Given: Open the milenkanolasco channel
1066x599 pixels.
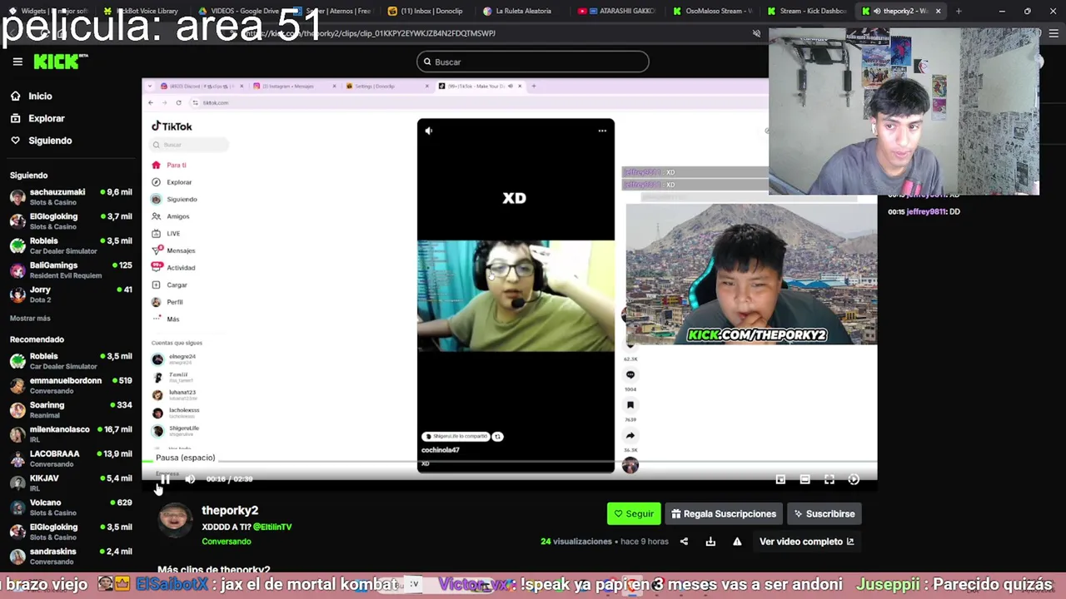Looking at the screenshot, I should (71, 434).
